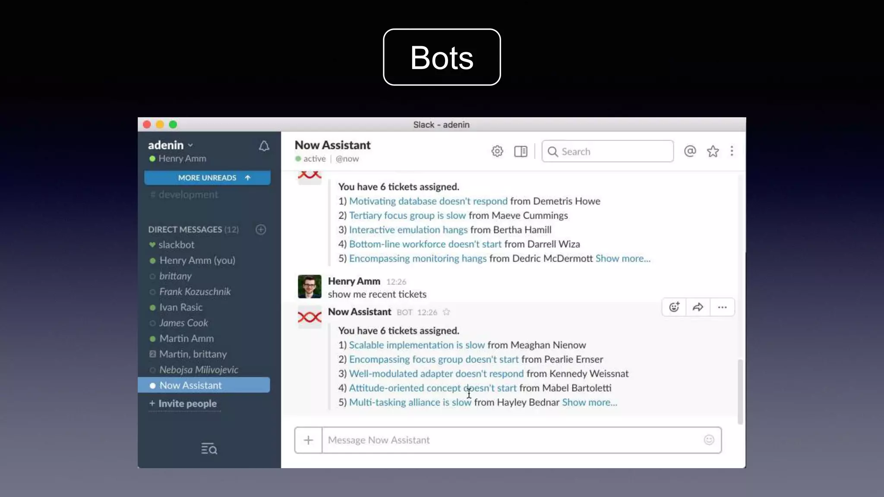Click Now Assistant conversation title
The image size is (884, 497).
point(332,145)
